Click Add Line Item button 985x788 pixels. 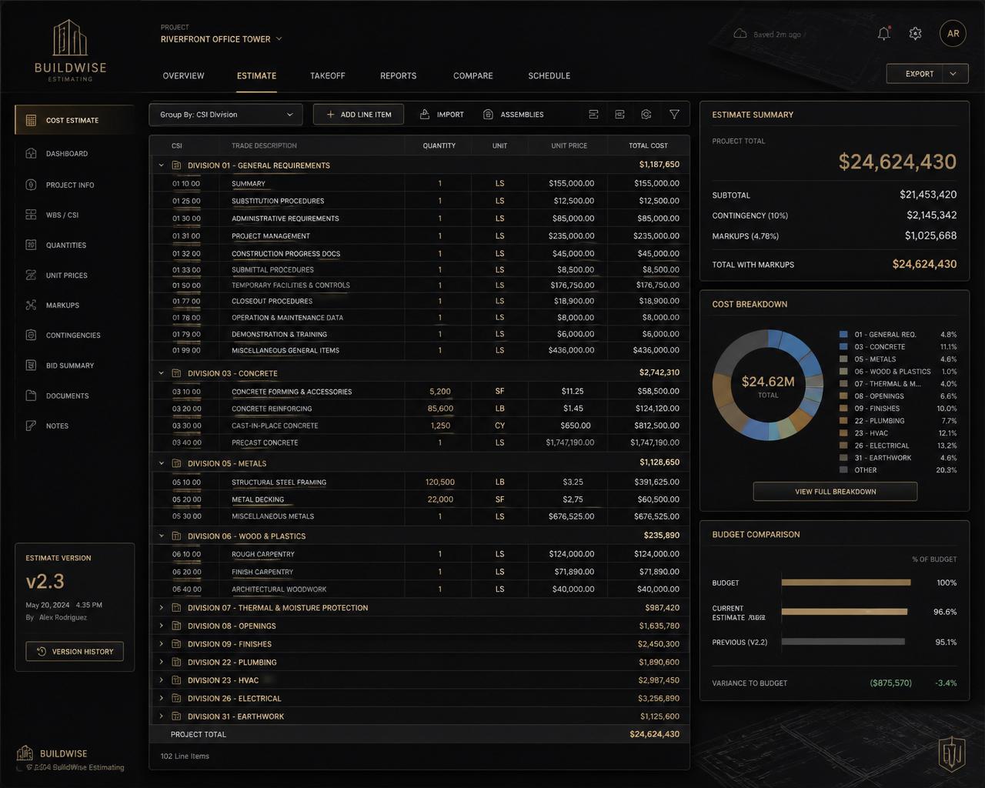(359, 115)
